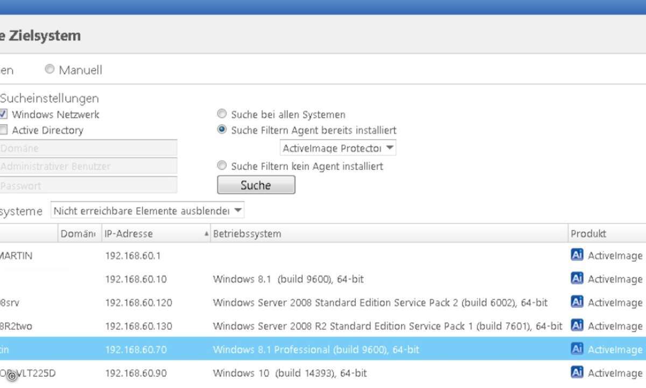Screen dimensions: 646x388
Task: Open Nicht erreichbare Elemente ausblenden dropdown
Action: (x=148, y=210)
